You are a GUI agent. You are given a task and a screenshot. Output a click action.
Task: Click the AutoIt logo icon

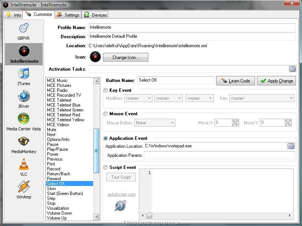(121, 206)
